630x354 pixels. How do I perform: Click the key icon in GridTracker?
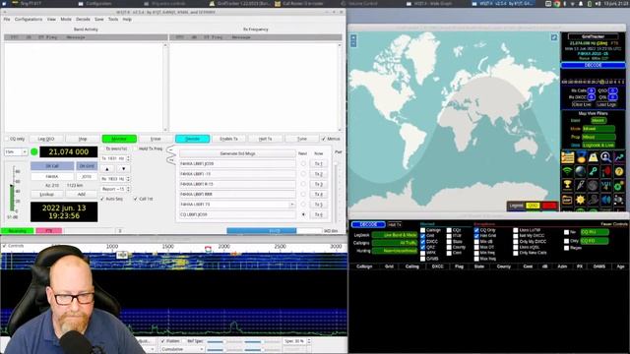[x=593, y=171]
